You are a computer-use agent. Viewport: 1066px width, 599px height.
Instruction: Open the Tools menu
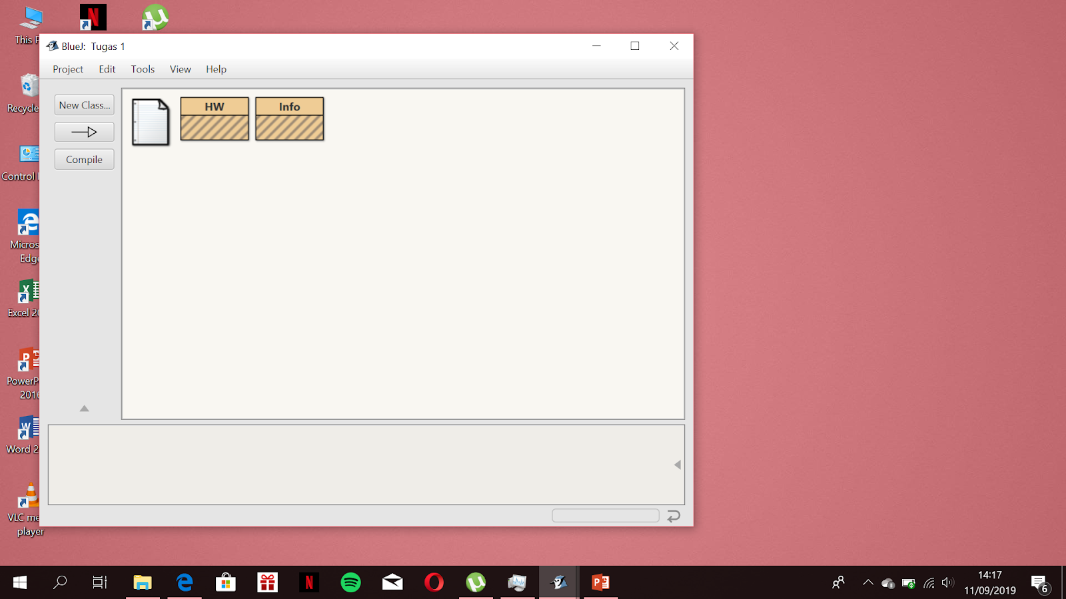coord(142,69)
